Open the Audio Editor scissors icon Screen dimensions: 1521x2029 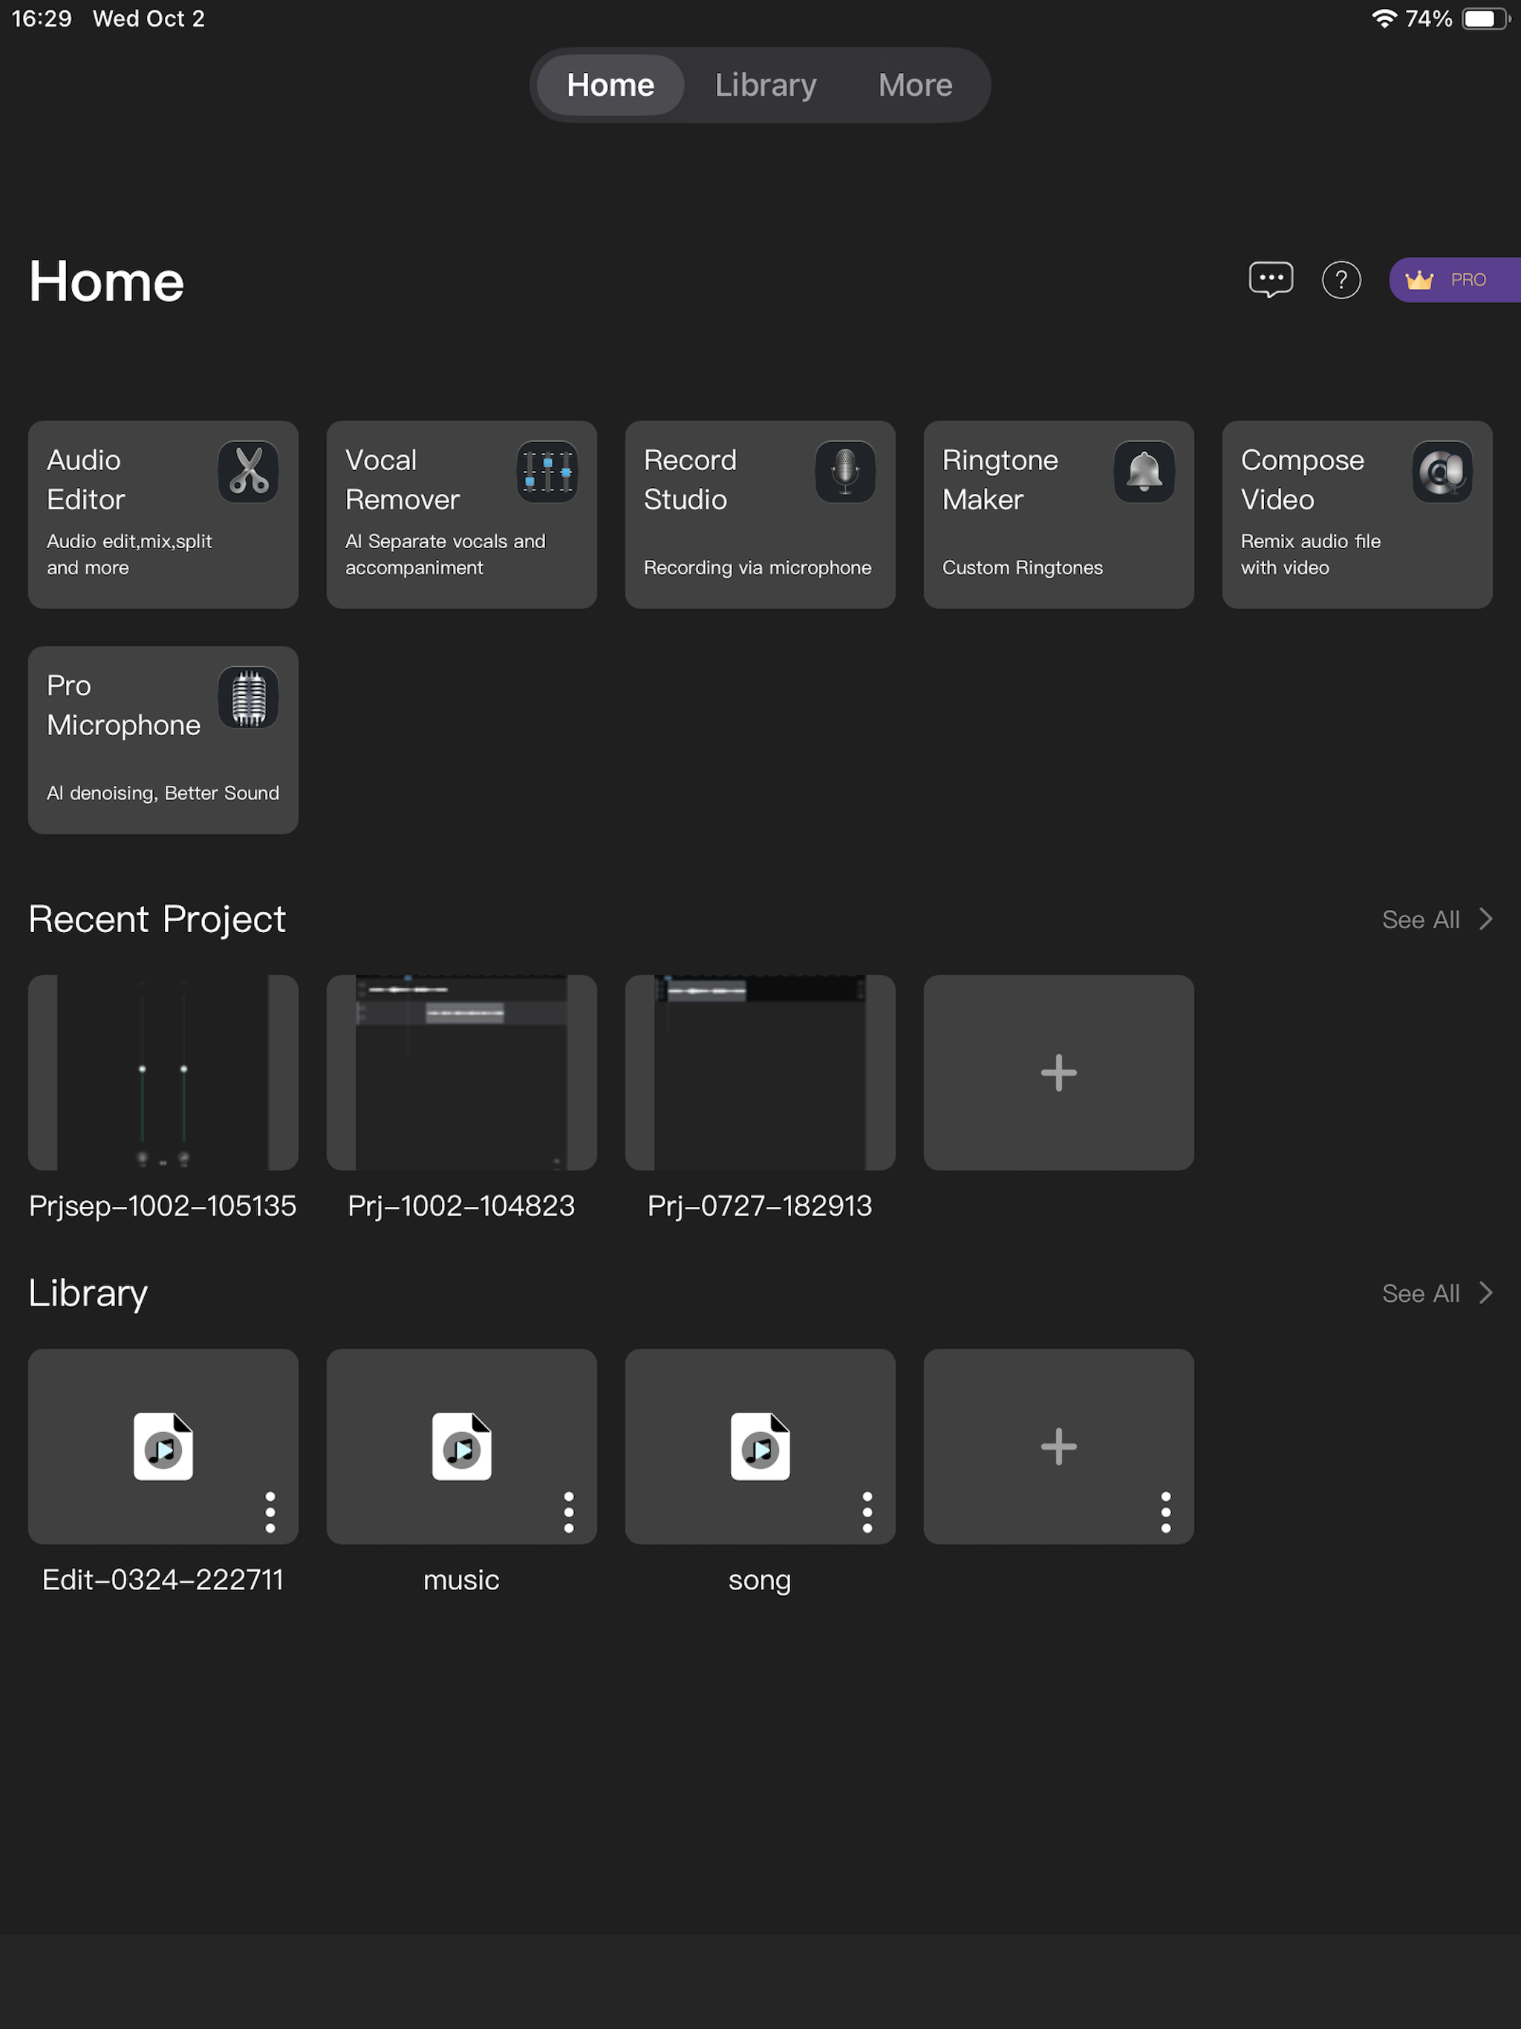pyautogui.click(x=248, y=472)
